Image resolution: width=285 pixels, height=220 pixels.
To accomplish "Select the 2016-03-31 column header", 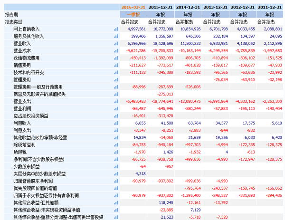I will coord(133,7).
